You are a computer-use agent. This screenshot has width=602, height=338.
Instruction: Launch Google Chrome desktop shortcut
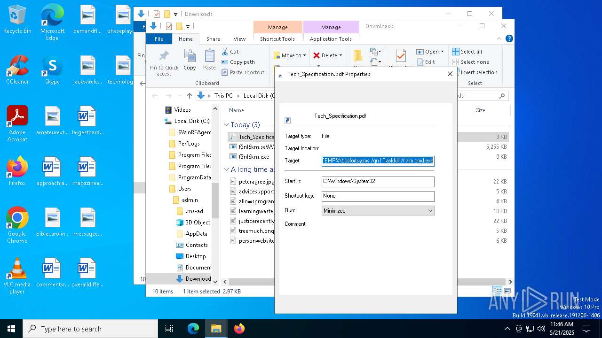pos(17,225)
